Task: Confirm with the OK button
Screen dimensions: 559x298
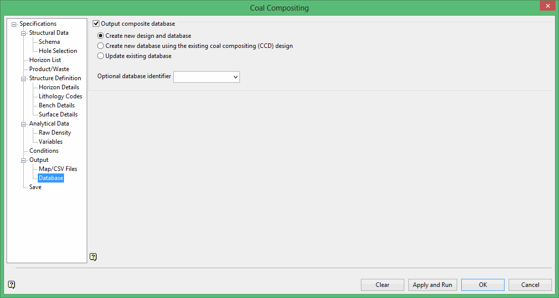Action: (x=482, y=285)
